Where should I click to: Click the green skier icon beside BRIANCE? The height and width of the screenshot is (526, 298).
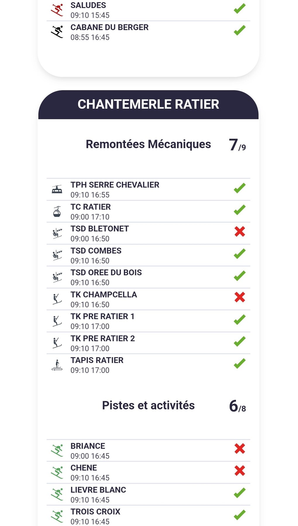pyautogui.click(x=57, y=451)
